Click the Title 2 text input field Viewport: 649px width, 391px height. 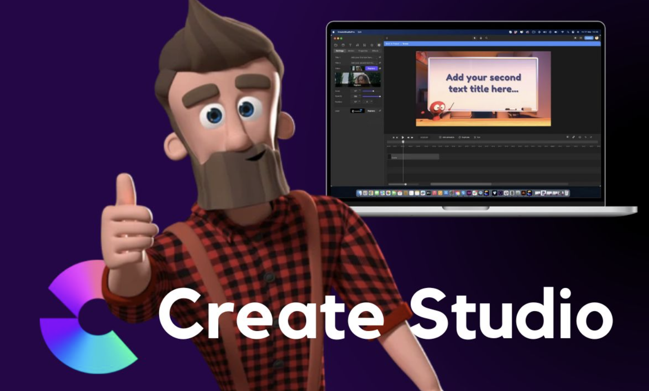pyautogui.click(x=363, y=63)
